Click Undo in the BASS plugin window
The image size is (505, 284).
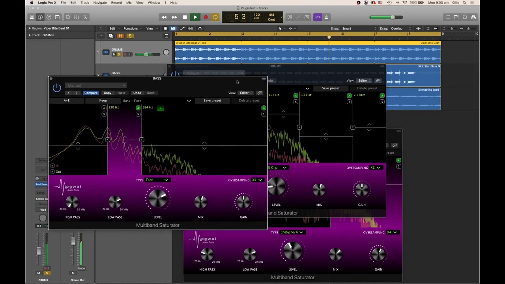point(137,93)
